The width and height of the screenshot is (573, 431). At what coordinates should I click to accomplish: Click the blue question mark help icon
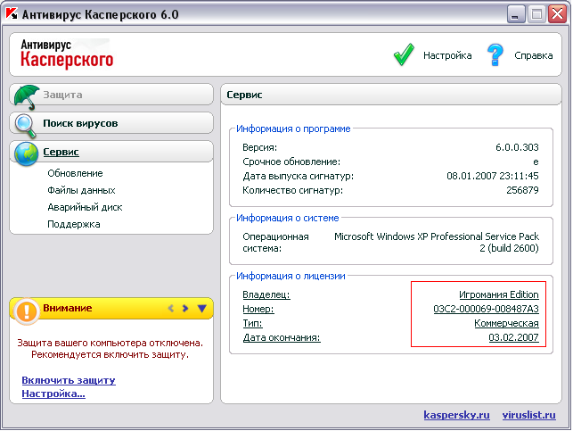(495, 55)
